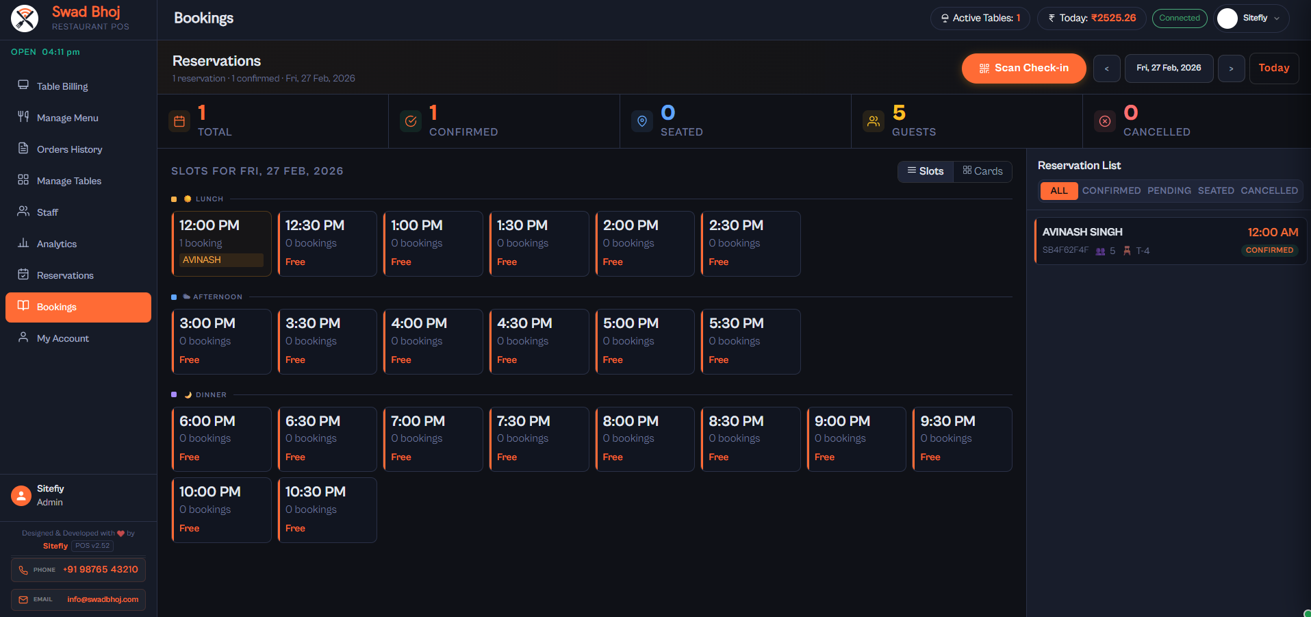This screenshot has width=1311, height=617.
Task: Switch slot view to Cards
Action: pos(982,171)
